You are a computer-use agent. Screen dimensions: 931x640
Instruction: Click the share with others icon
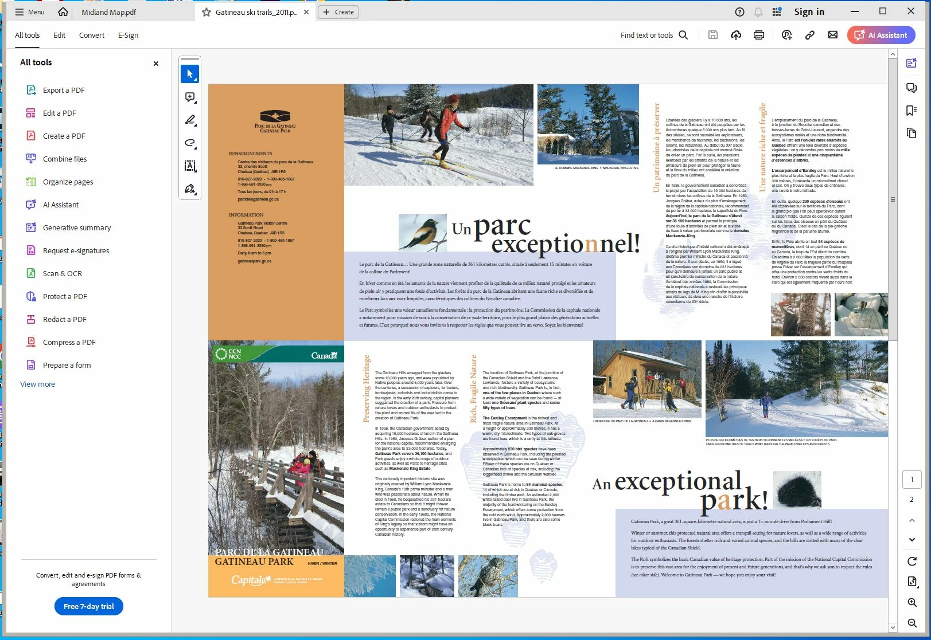coord(787,35)
